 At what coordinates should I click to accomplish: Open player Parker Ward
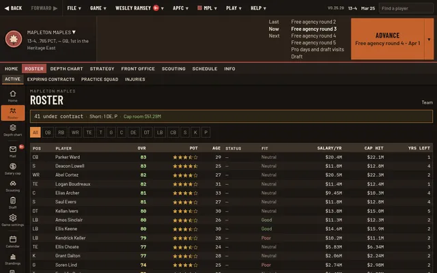tap(68, 157)
